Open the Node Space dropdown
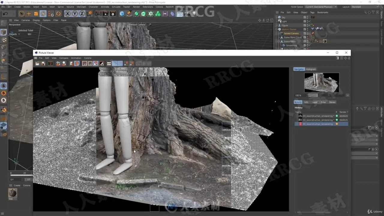The height and width of the screenshot is (216, 384). tap(321, 7)
